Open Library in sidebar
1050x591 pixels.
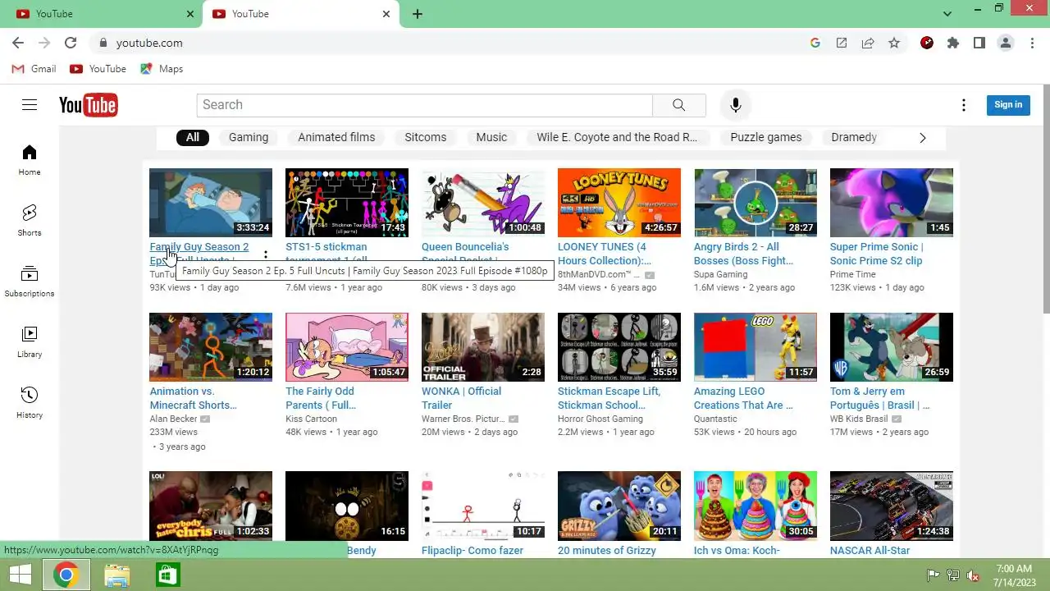pyautogui.click(x=30, y=342)
